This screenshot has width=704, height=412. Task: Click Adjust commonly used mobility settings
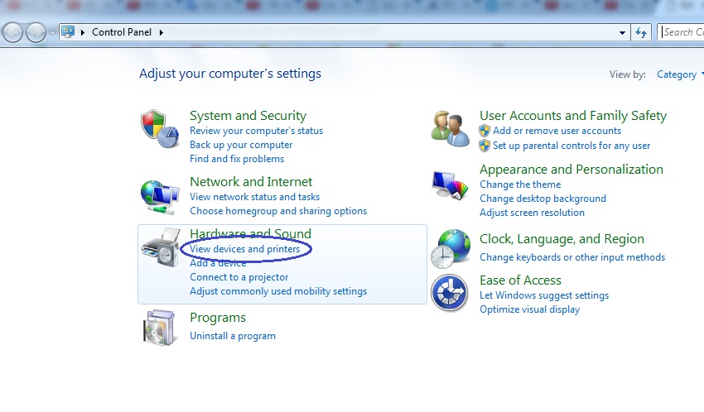[278, 291]
